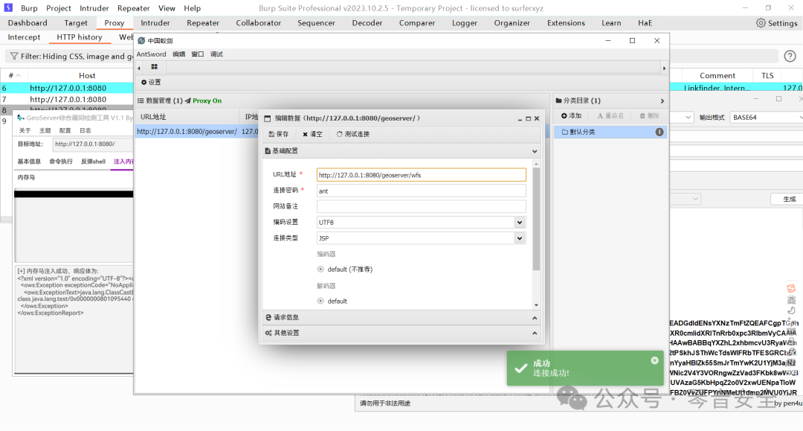
Task: Open Intruder menu in menu bar
Action: click(x=94, y=8)
